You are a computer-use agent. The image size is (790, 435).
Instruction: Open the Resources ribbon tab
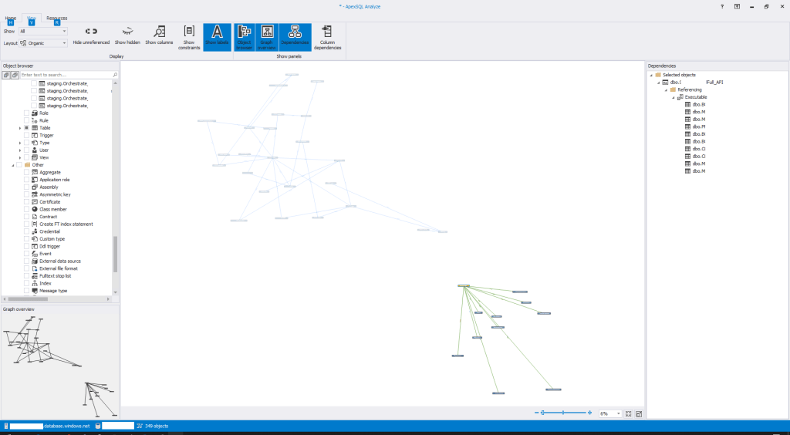coord(56,17)
